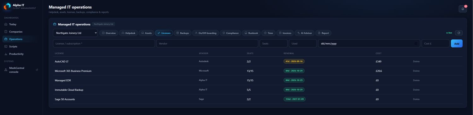
Task: Go to the Compliance tab
Action: tap(231, 33)
